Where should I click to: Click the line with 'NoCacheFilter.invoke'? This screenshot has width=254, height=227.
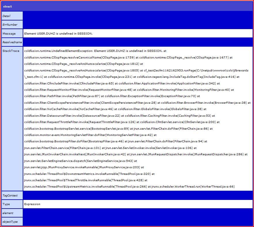(115, 109)
